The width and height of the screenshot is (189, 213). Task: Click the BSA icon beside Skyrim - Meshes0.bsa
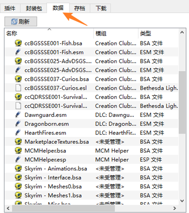pos(18,186)
